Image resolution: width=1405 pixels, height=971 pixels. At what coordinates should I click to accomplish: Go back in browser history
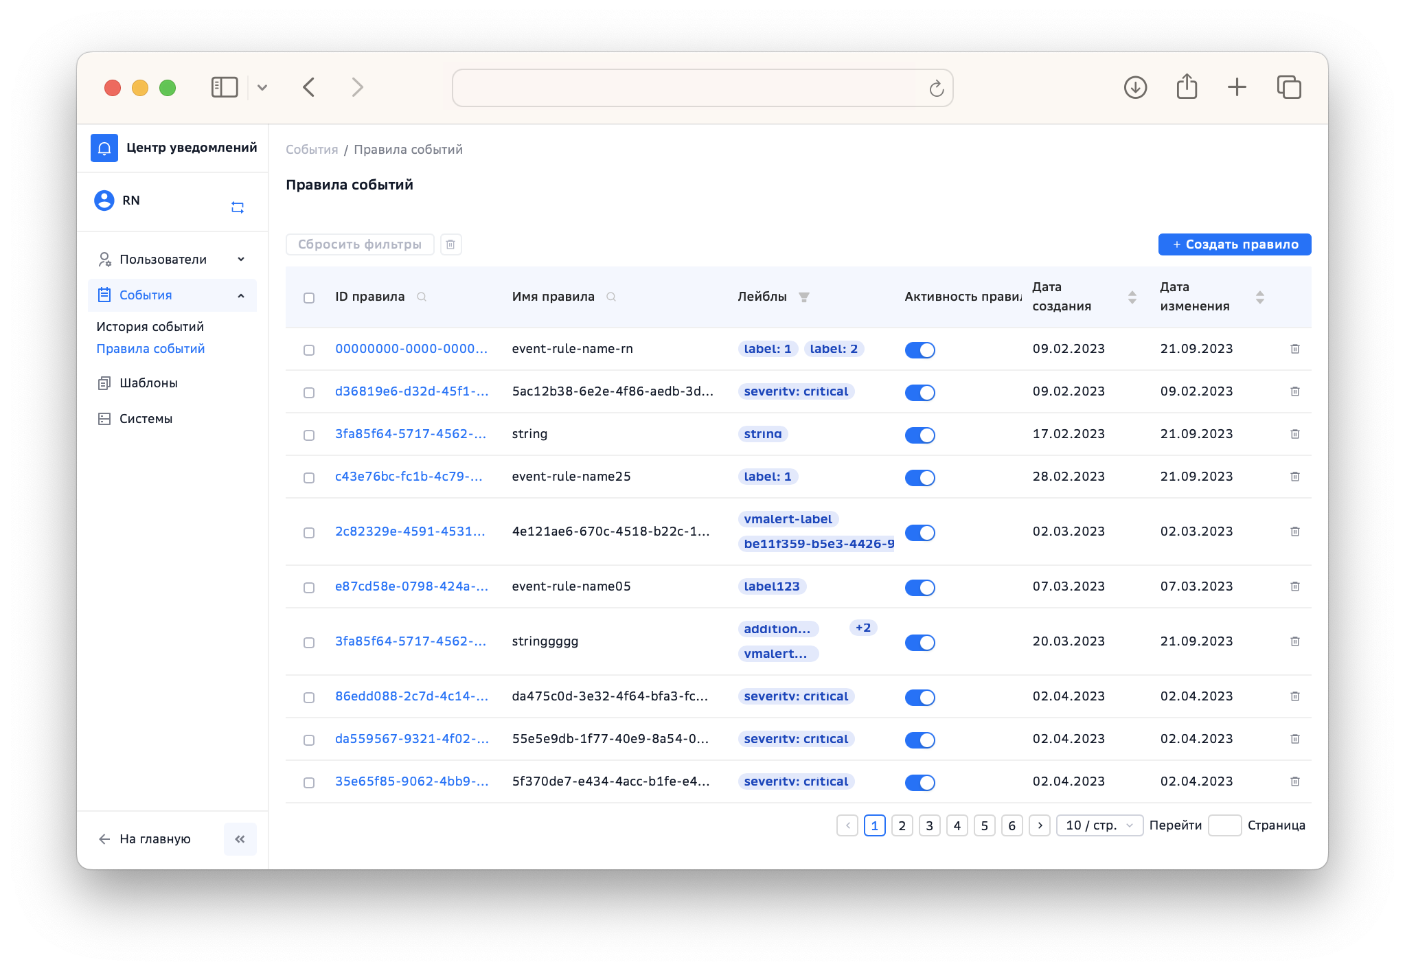309,87
